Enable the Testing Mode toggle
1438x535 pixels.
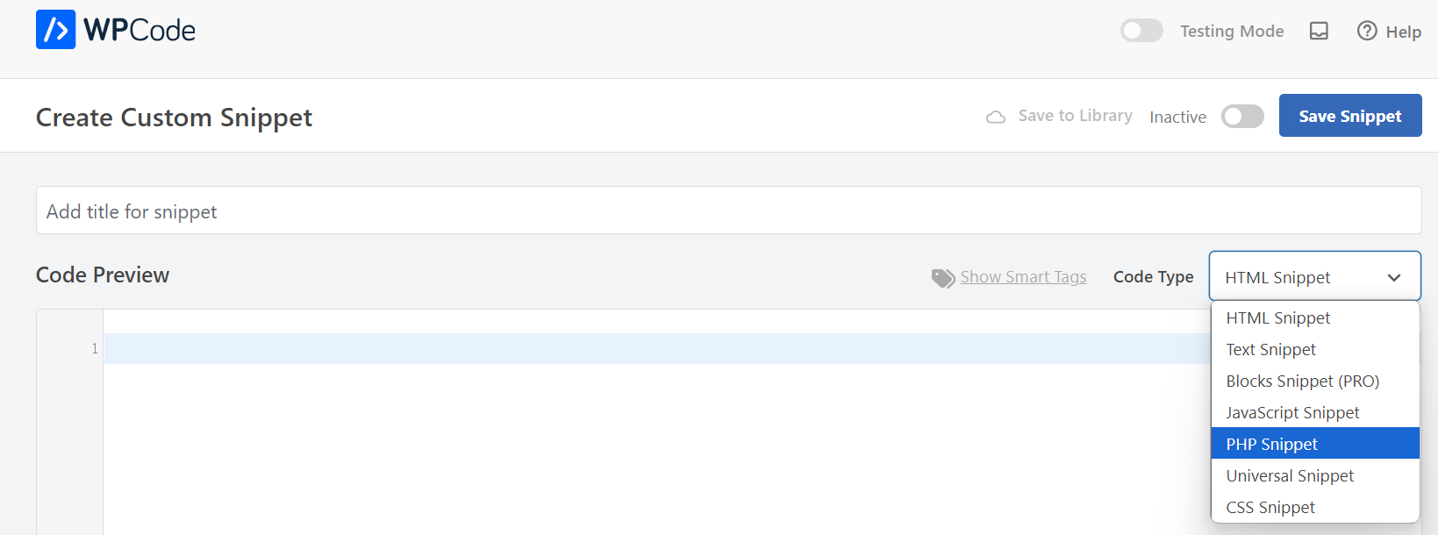pyautogui.click(x=1141, y=31)
